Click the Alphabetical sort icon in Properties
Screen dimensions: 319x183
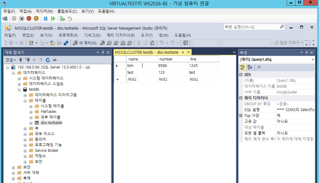pyautogui.click(x=250, y=67)
